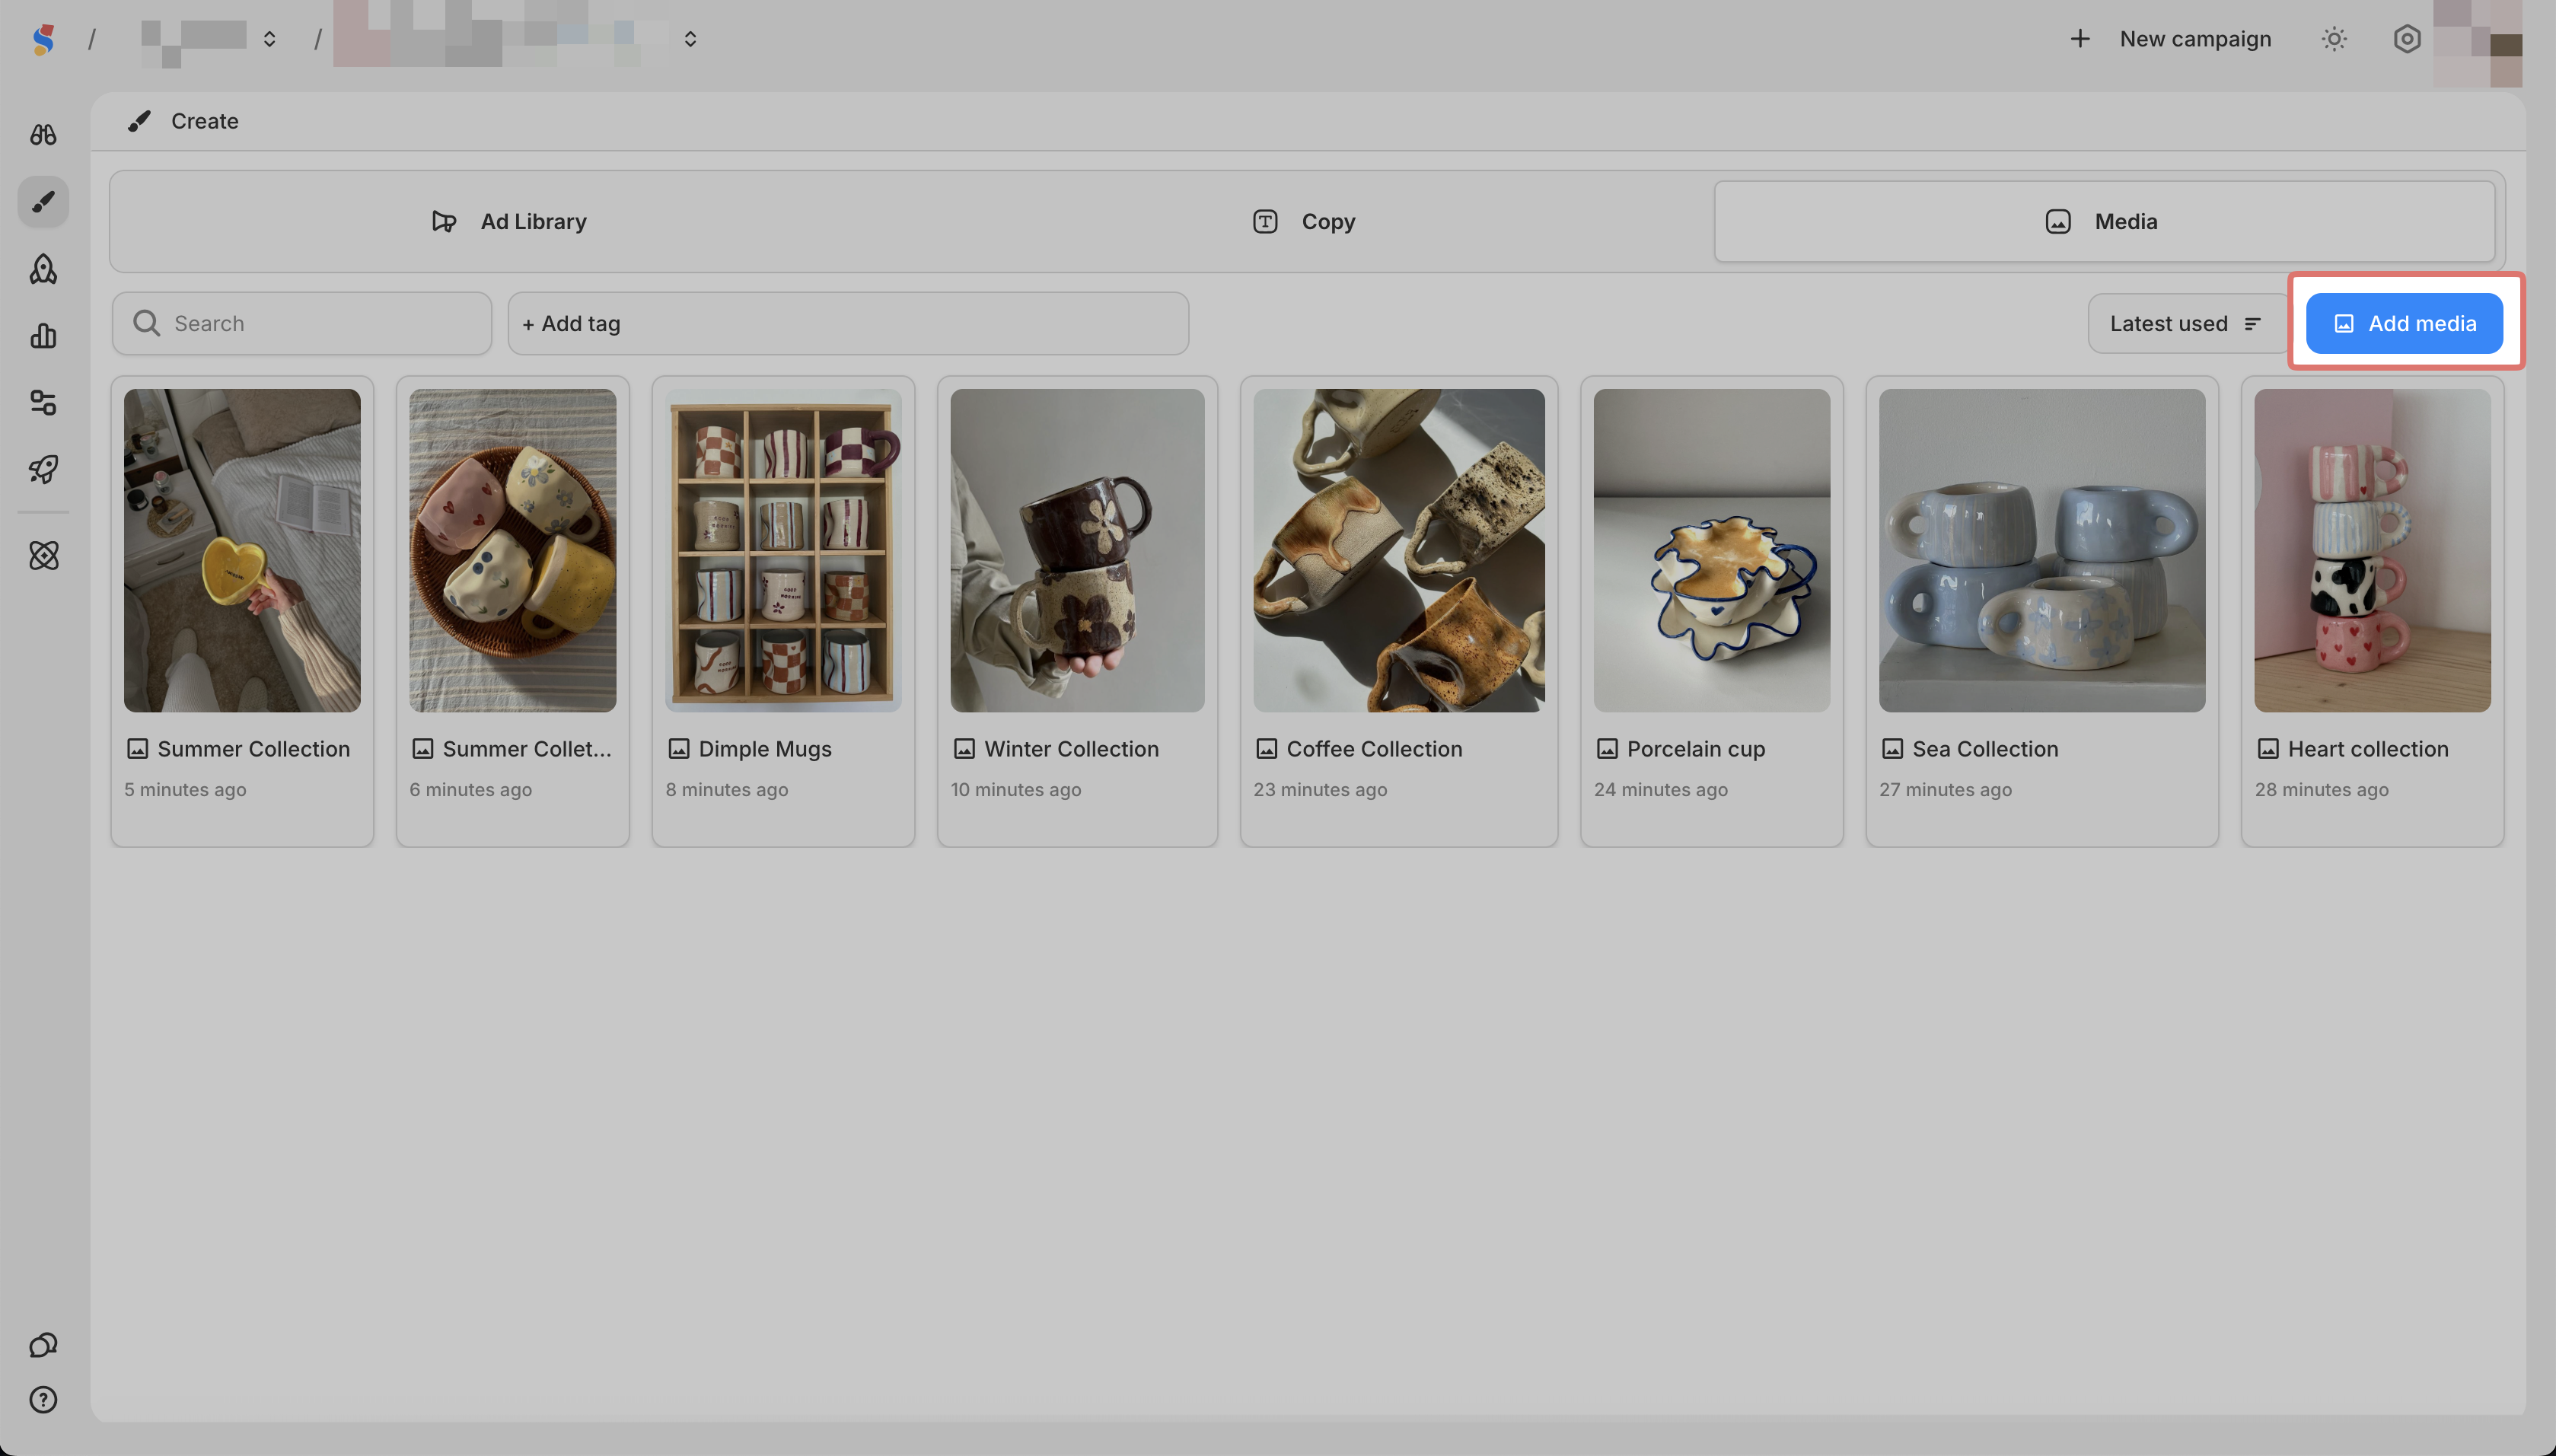Screen dimensions: 2556x1456
Task: Open the chat bubbles icon
Action: click(x=43, y=1345)
